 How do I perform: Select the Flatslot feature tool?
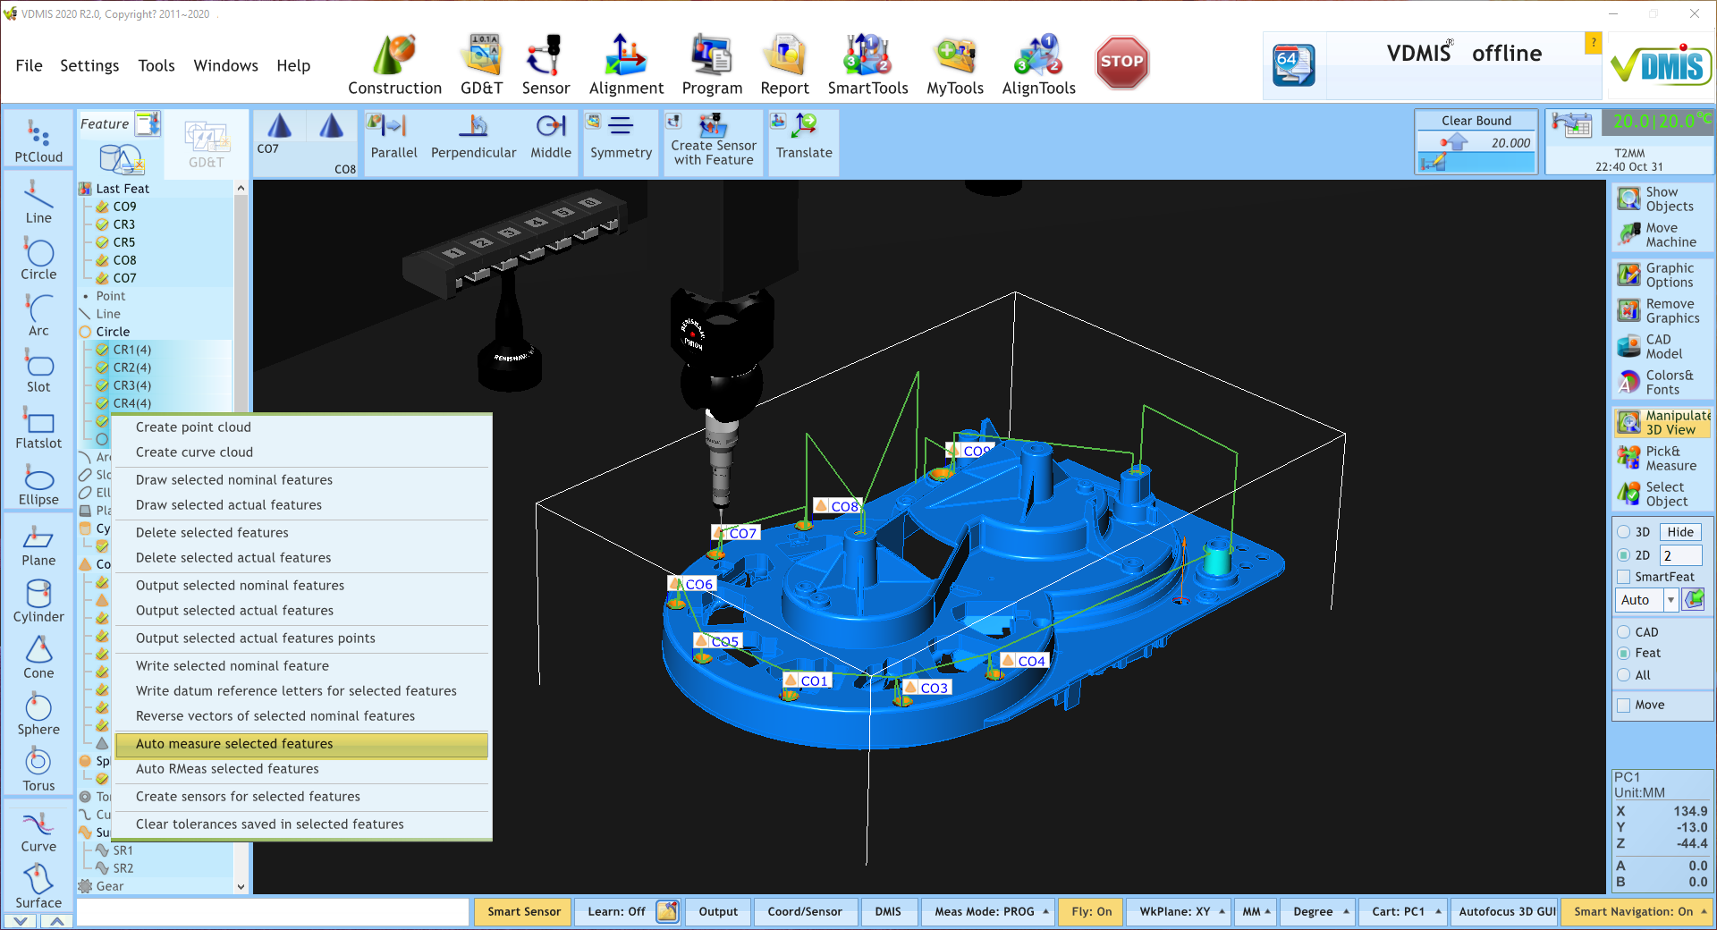click(38, 428)
